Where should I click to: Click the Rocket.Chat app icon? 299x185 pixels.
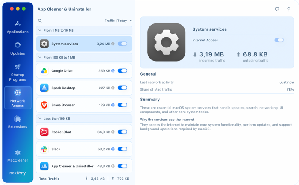point(44,132)
